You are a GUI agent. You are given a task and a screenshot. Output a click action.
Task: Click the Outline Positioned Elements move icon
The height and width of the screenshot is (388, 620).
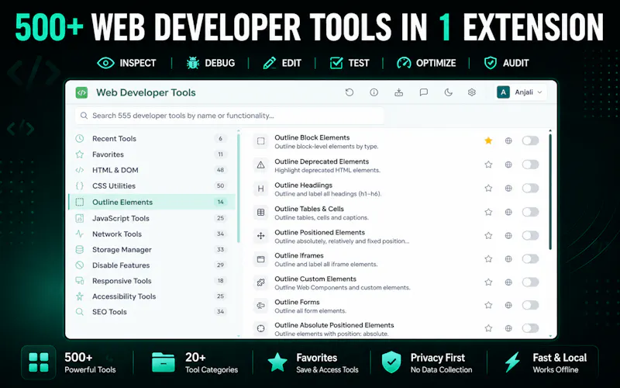click(260, 236)
